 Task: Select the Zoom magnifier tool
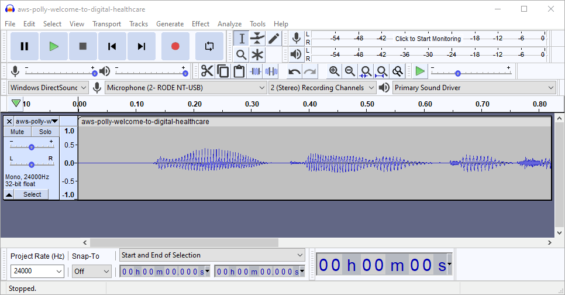[242, 55]
